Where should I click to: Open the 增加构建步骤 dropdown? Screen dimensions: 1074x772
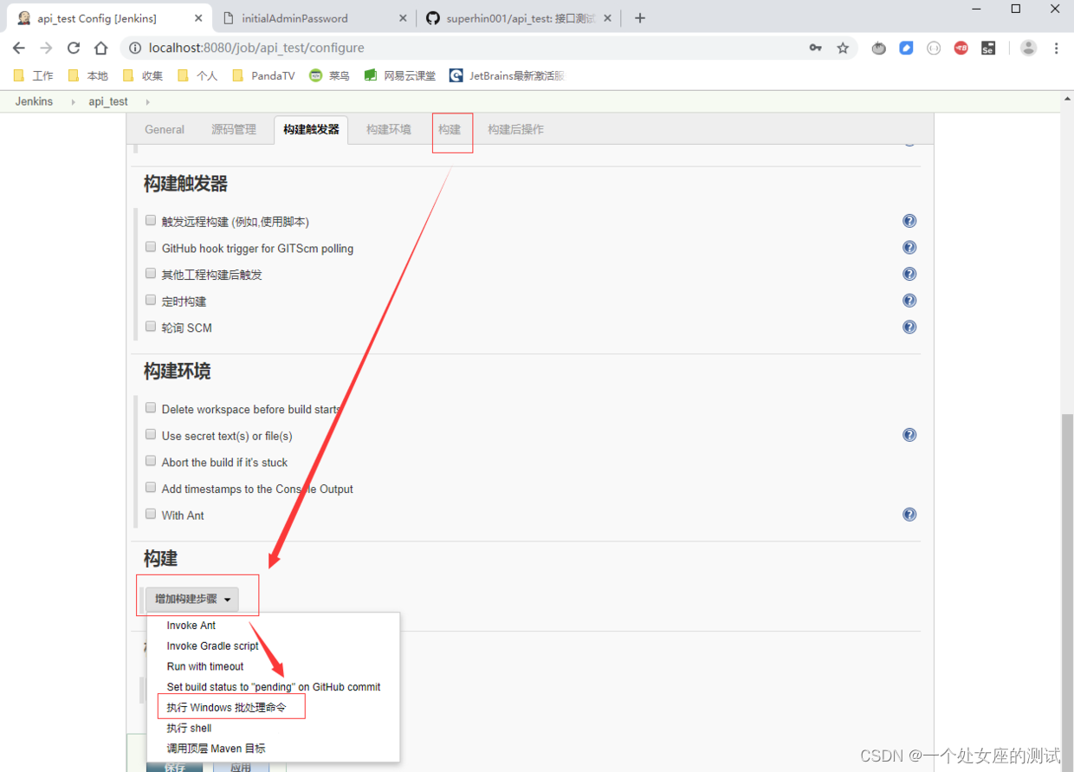(192, 599)
